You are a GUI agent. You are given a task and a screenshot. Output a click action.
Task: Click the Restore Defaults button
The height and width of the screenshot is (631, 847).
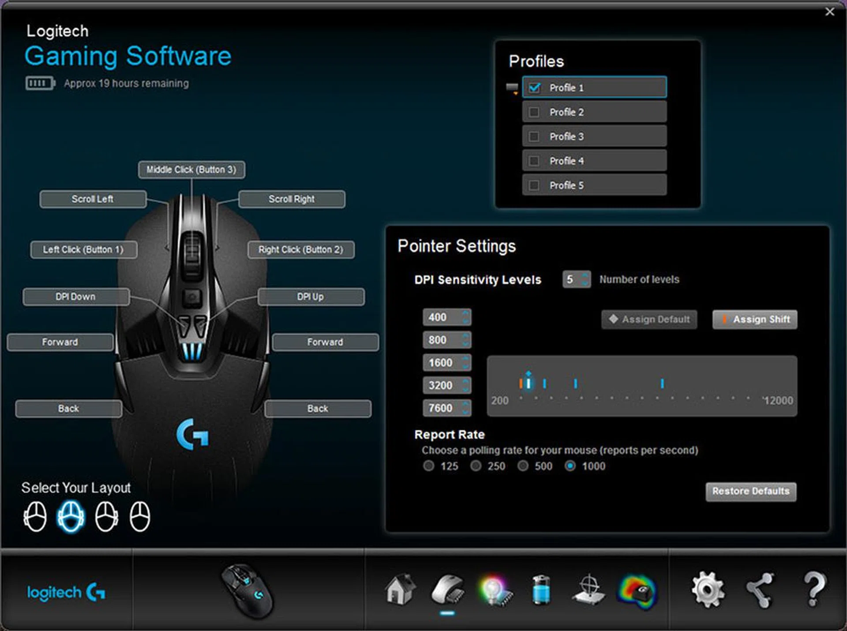click(751, 491)
